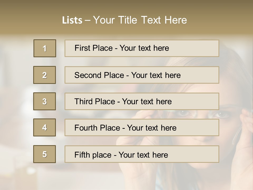Select the number 2 square

[x=45, y=75]
